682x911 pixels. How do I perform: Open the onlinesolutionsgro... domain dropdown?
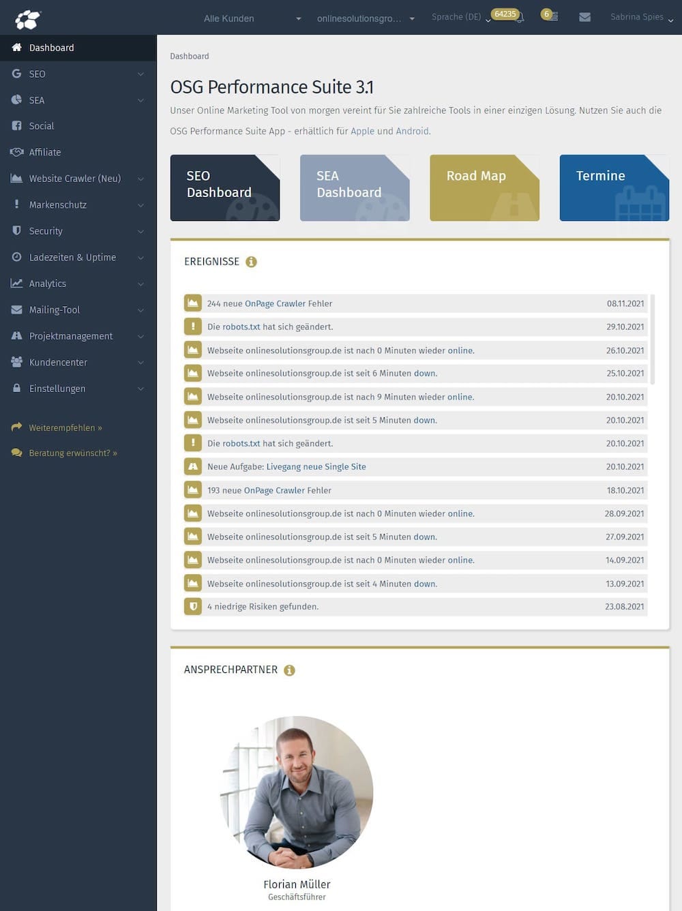[x=366, y=18]
